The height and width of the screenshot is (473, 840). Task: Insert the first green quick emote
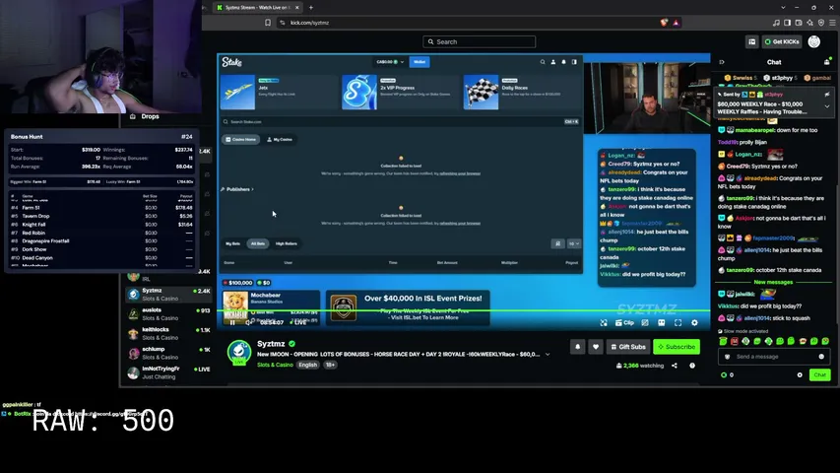point(723,341)
